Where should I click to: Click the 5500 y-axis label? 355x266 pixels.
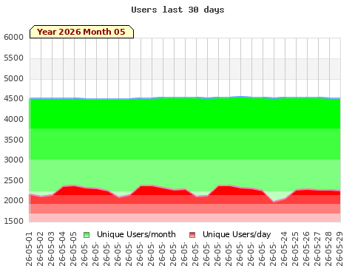[x=13, y=58]
